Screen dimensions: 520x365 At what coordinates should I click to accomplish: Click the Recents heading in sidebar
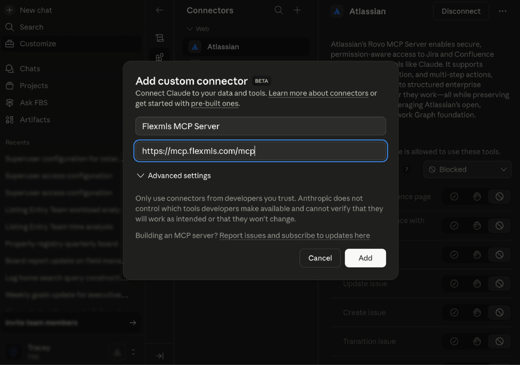(17, 142)
